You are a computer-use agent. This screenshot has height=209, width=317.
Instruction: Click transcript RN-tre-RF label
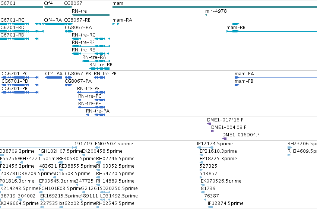[x=83, y=42]
